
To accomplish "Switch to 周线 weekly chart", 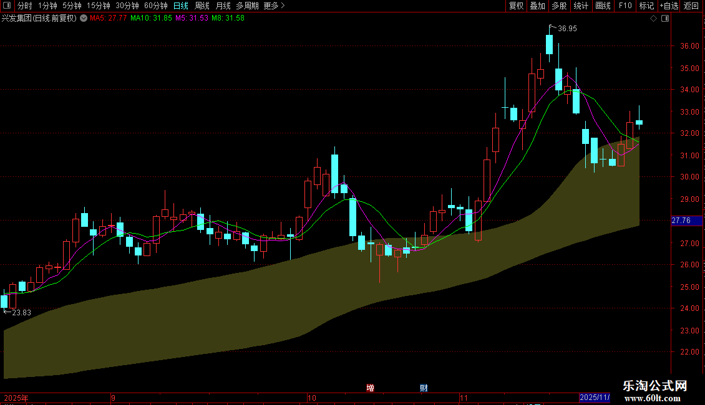I will pyautogui.click(x=202, y=6).
